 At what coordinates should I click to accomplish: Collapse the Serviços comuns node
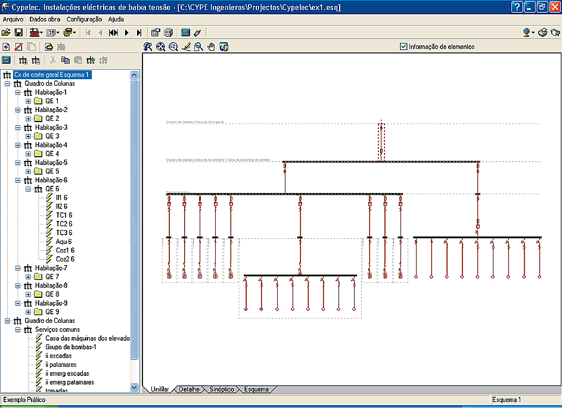coord(17,329)
